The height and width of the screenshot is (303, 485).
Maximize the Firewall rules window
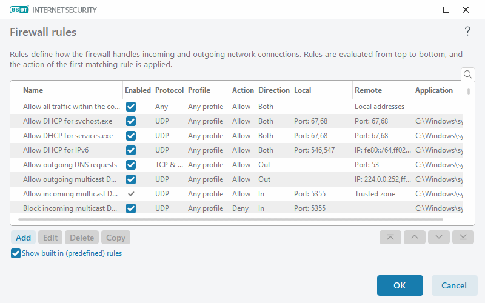tap(446, 10)
